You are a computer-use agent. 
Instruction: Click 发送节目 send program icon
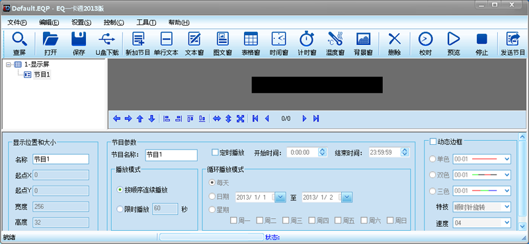pos(513,40)
